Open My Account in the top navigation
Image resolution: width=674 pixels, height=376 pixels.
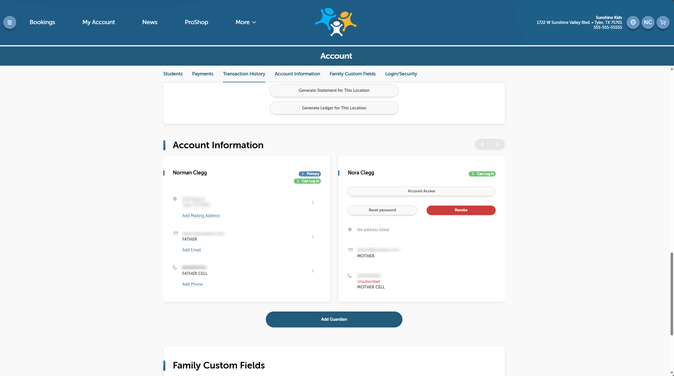point(99,22)
